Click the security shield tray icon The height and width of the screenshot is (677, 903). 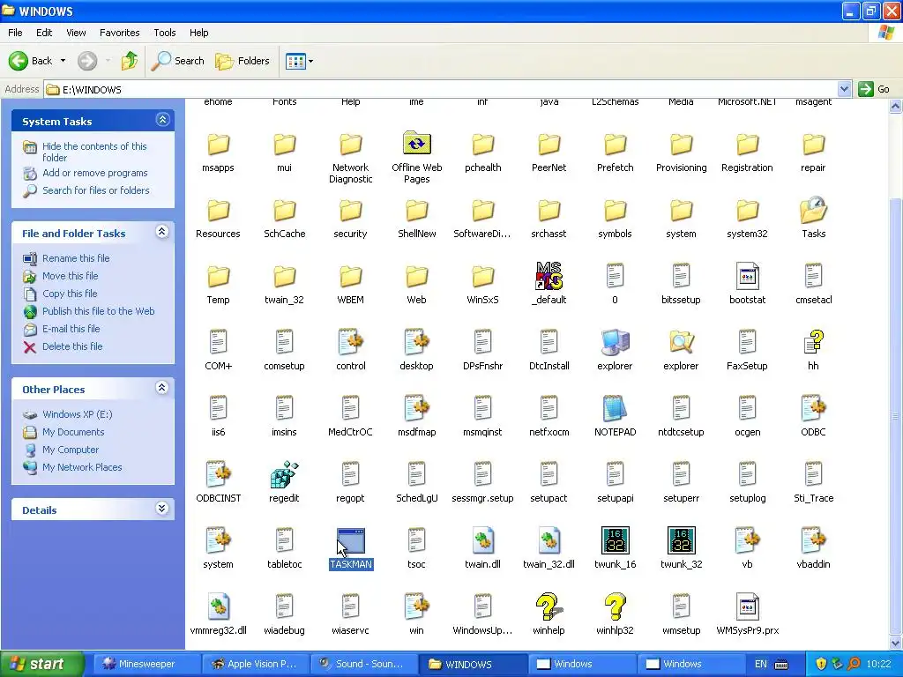tap(821, 664)
